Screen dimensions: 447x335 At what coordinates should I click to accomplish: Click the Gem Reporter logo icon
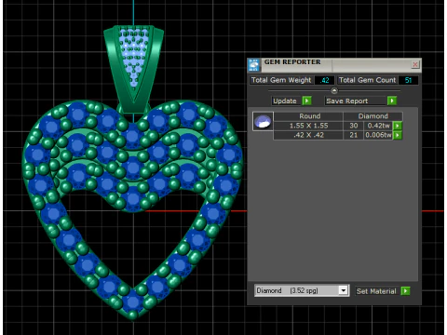[x=253, y=65]
